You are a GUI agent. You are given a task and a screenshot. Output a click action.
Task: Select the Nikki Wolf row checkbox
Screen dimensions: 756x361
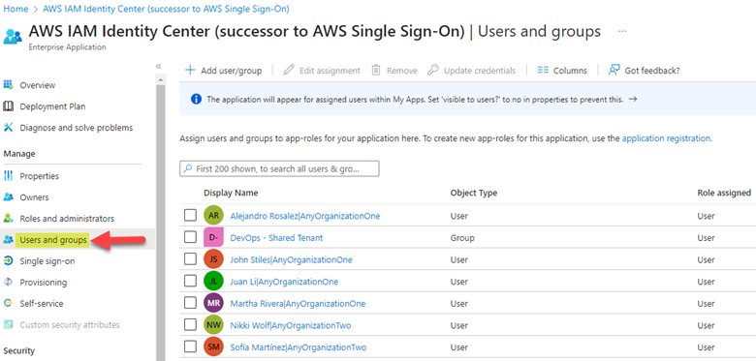pyautogui.click(x=190, y=325)
